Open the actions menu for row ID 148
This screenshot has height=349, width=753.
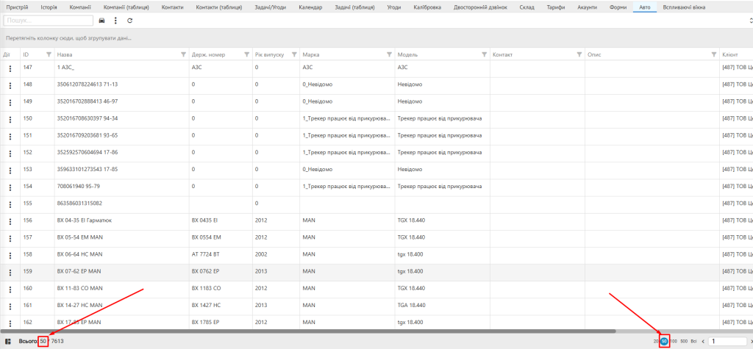pyautogui.click(x=10, y=85)
